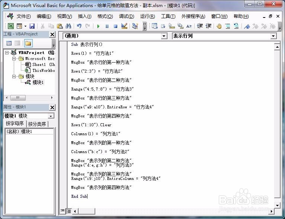Open the (通用) object dropdown

pyautogui.click(x=164, y=36)
